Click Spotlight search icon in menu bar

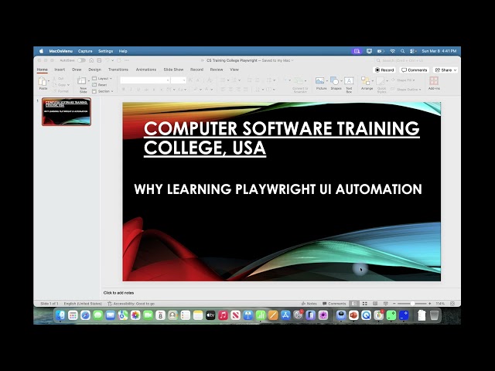[x=402, y=51]
